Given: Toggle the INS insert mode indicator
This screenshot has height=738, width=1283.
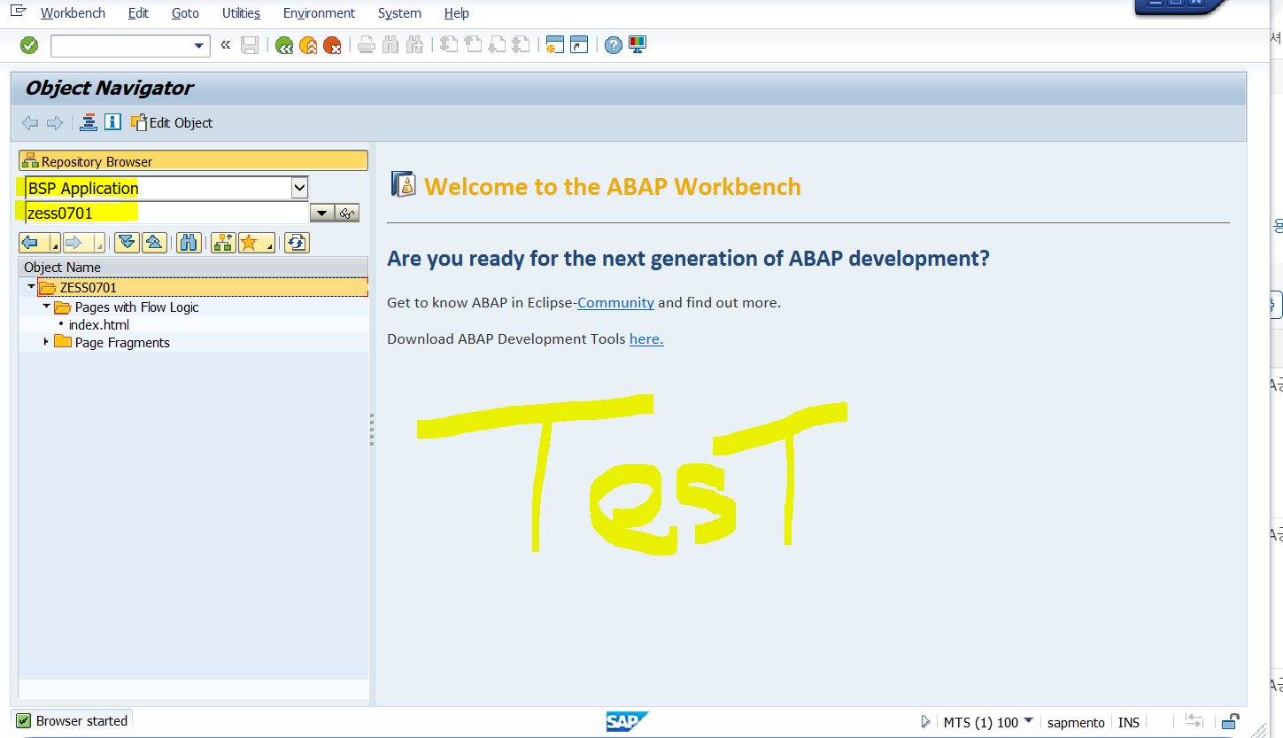Looking at the screenshot, I should (1129, 723).
